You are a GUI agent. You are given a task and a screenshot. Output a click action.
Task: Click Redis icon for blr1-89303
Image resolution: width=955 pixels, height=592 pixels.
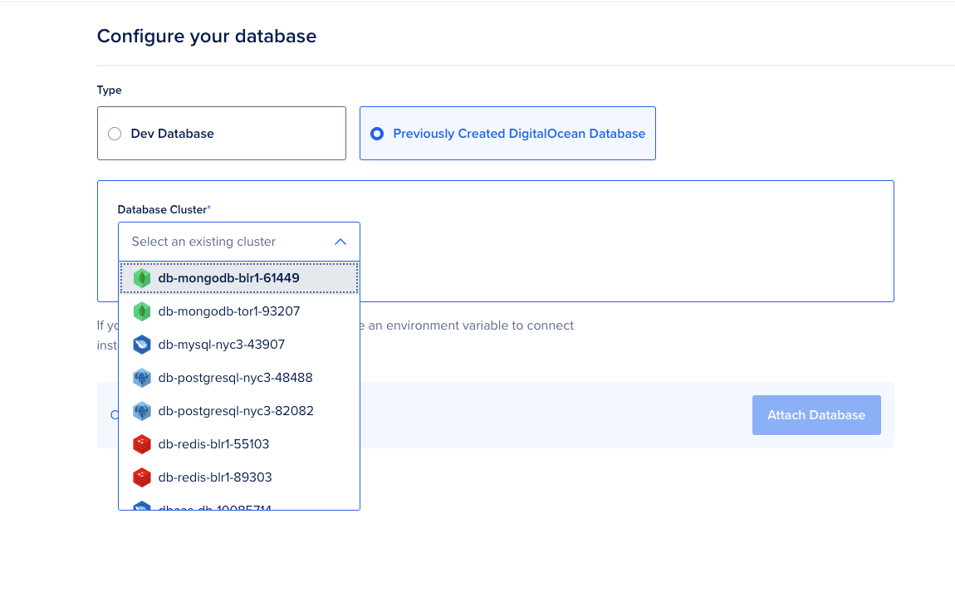(142, 477)
